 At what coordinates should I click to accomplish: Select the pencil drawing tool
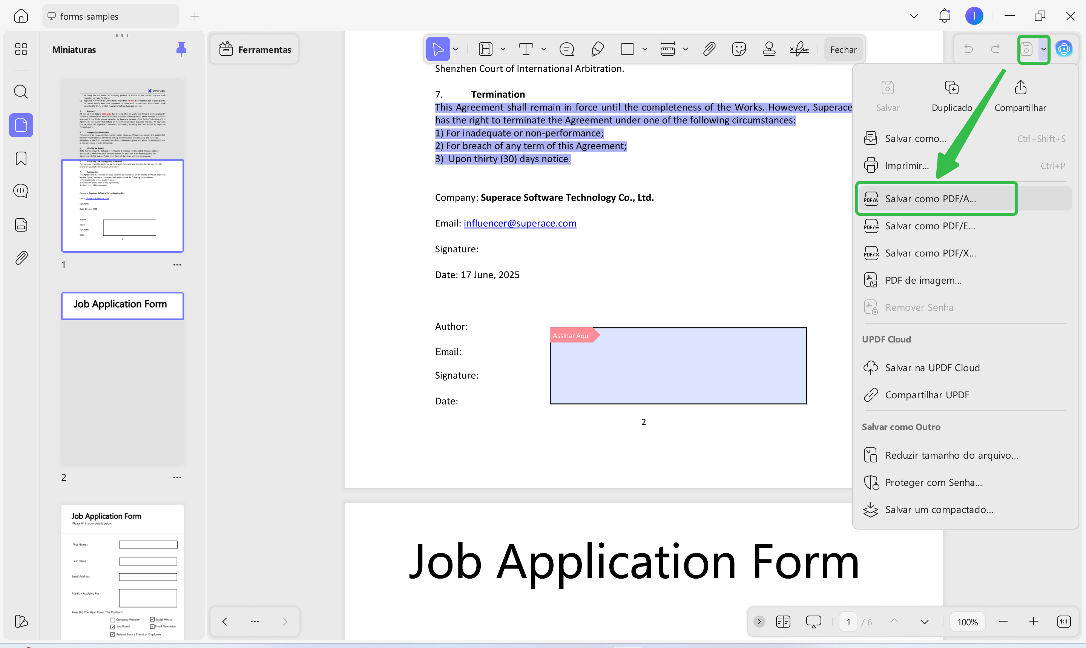click(x=597, y=49)
